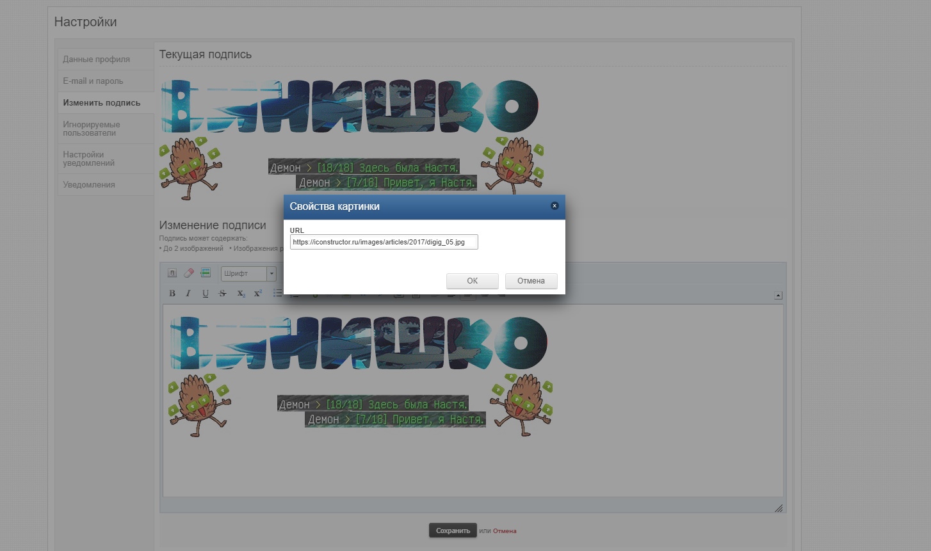Click the Сохранить button
Viewport: 931px width, 551px height.
click(x=453, y=531)
